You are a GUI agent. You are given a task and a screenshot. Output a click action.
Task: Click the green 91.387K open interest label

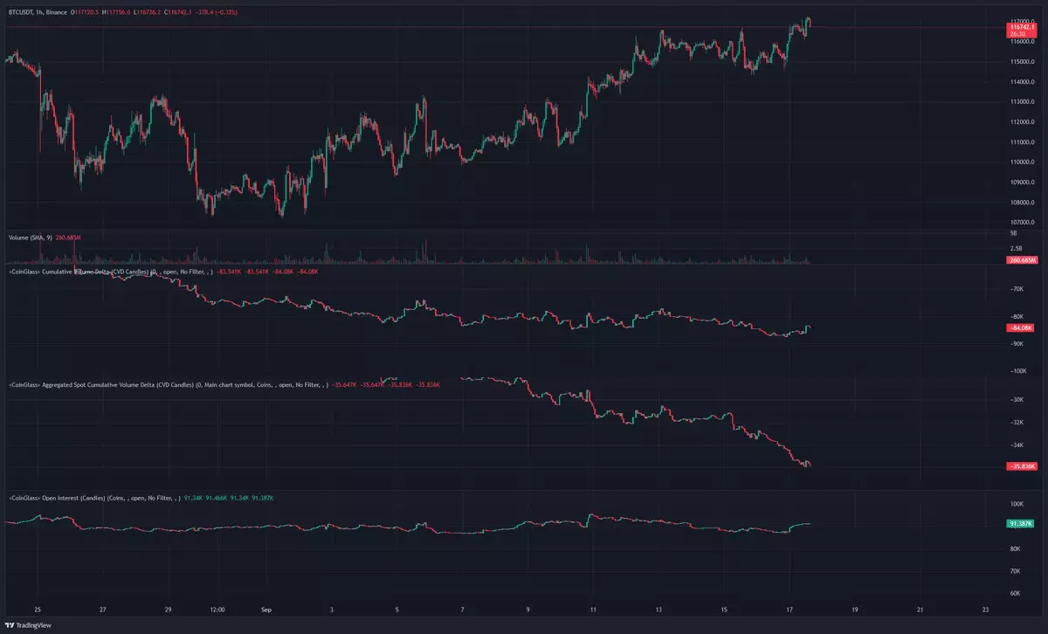pyautogui.click(x=1020, y=523)
